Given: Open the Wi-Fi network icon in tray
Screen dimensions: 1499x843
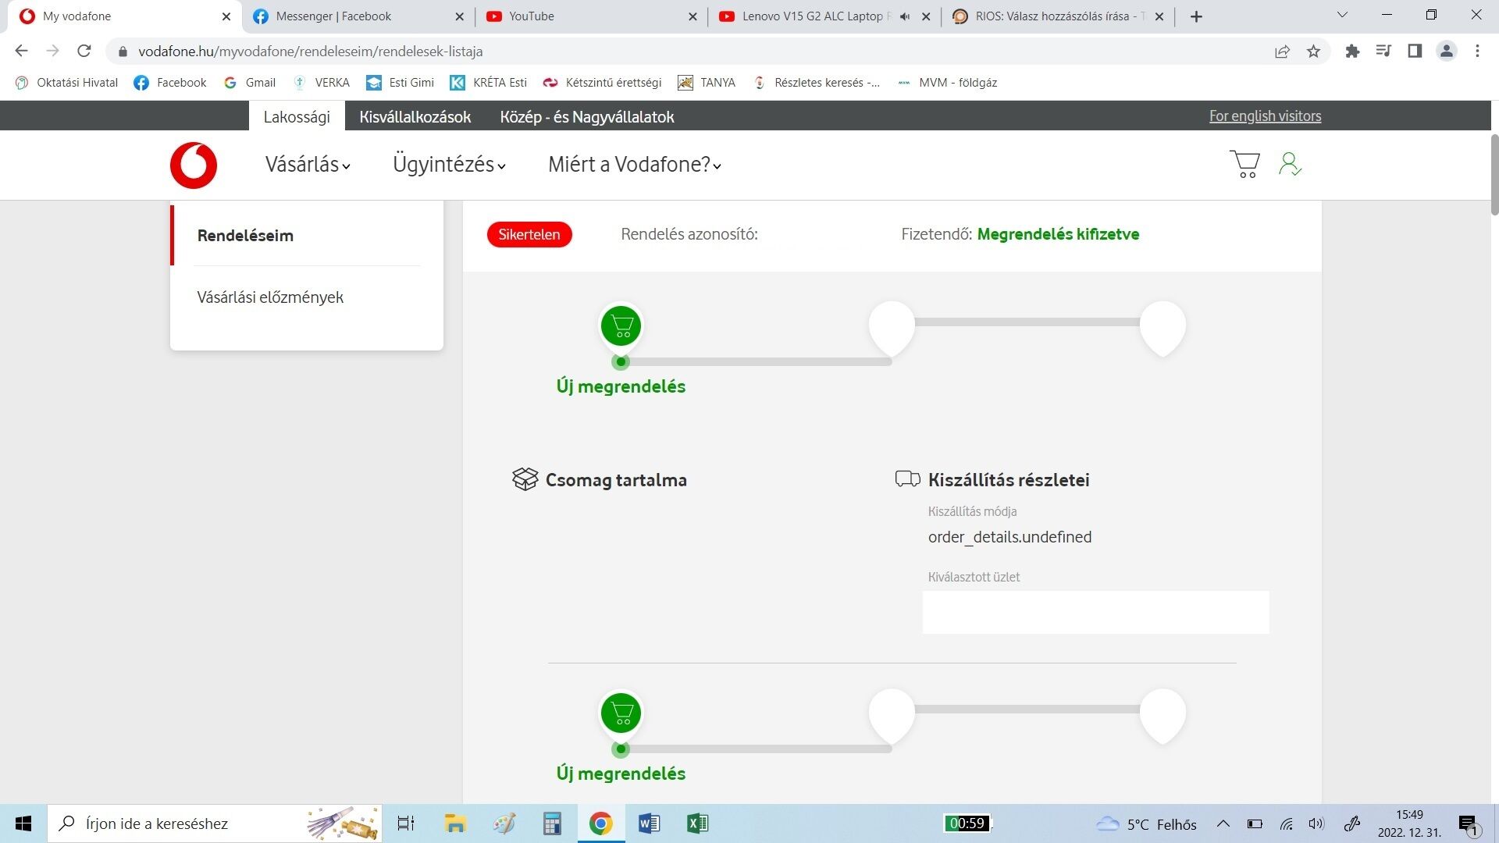Looking at the screenshot, I should coord(1287,824).
